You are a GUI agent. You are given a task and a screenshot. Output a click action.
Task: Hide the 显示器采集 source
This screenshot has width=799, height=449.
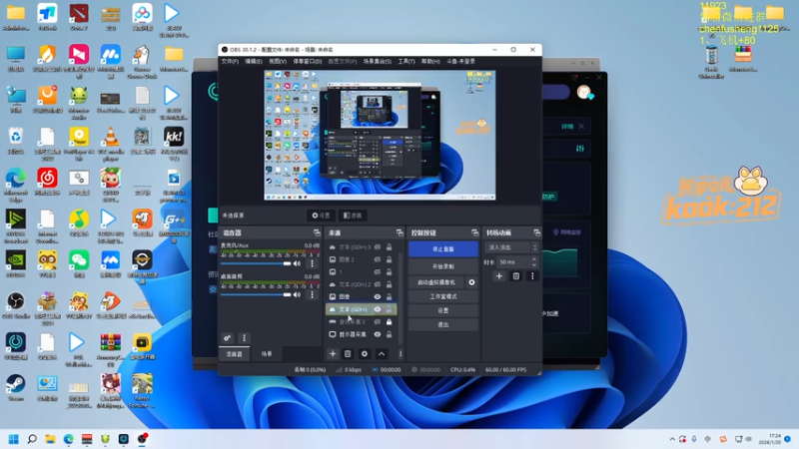[378, 334]
